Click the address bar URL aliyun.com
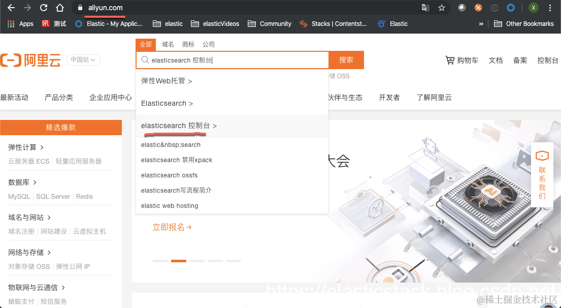Screen dimensions: 561x308 click(x=106, y=8)
